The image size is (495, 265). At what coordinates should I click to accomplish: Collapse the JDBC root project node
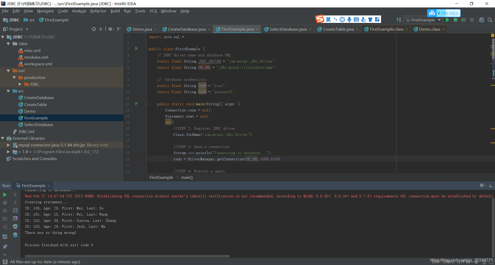point(3,37)
